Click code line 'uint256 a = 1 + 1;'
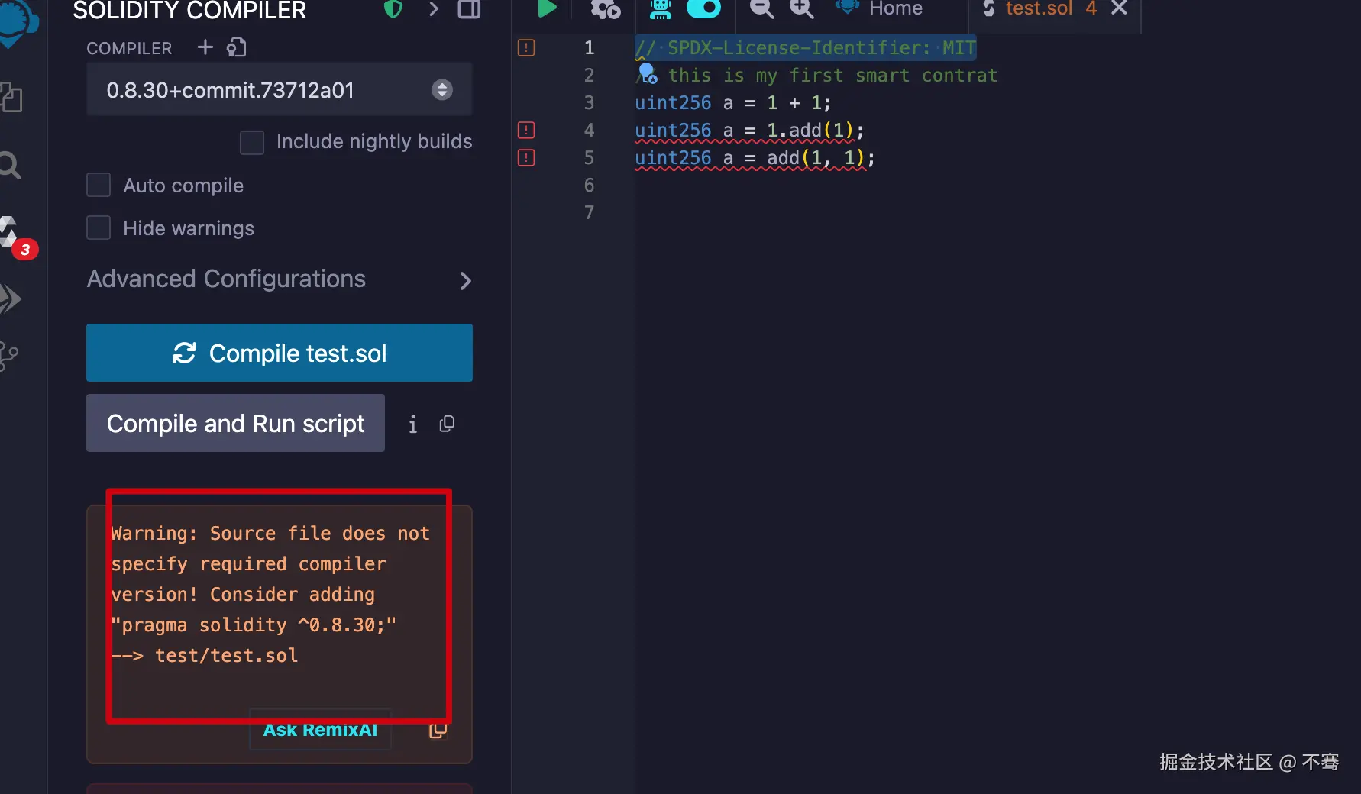The width and height of the screenshot is (1361, 794). [732, 102]
